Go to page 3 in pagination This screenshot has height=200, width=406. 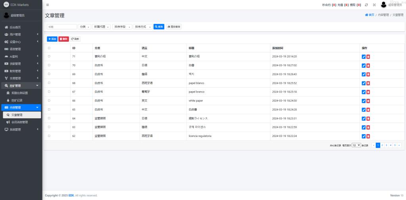click(386, 145)
